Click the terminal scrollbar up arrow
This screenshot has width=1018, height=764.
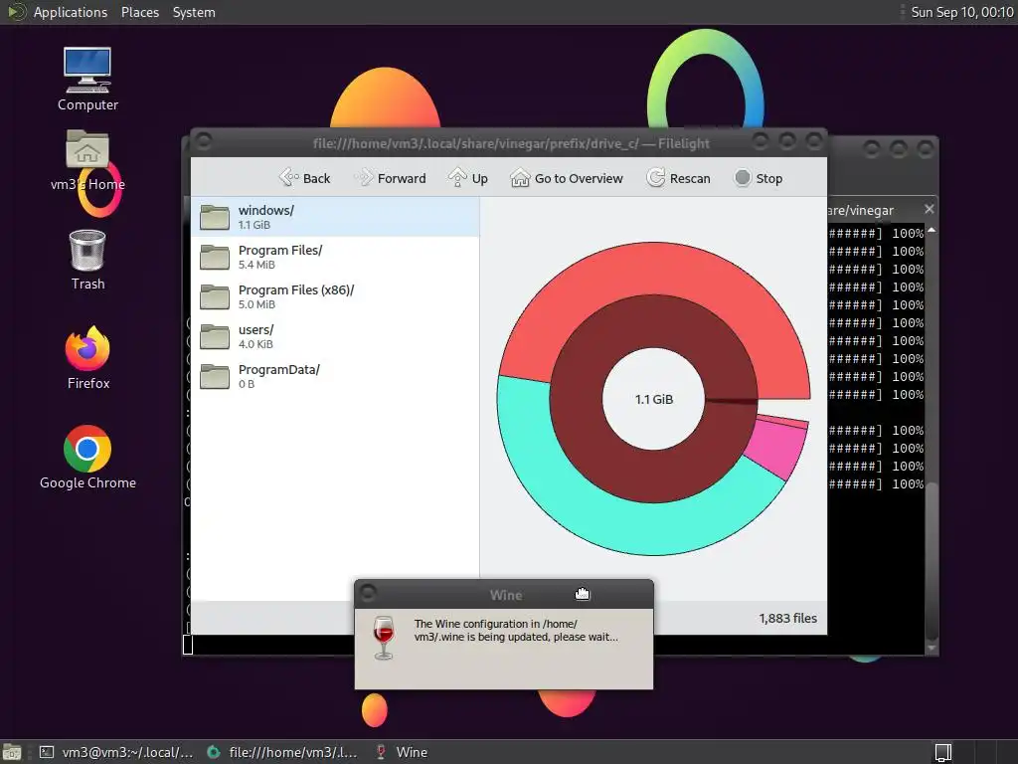(932, 230)
